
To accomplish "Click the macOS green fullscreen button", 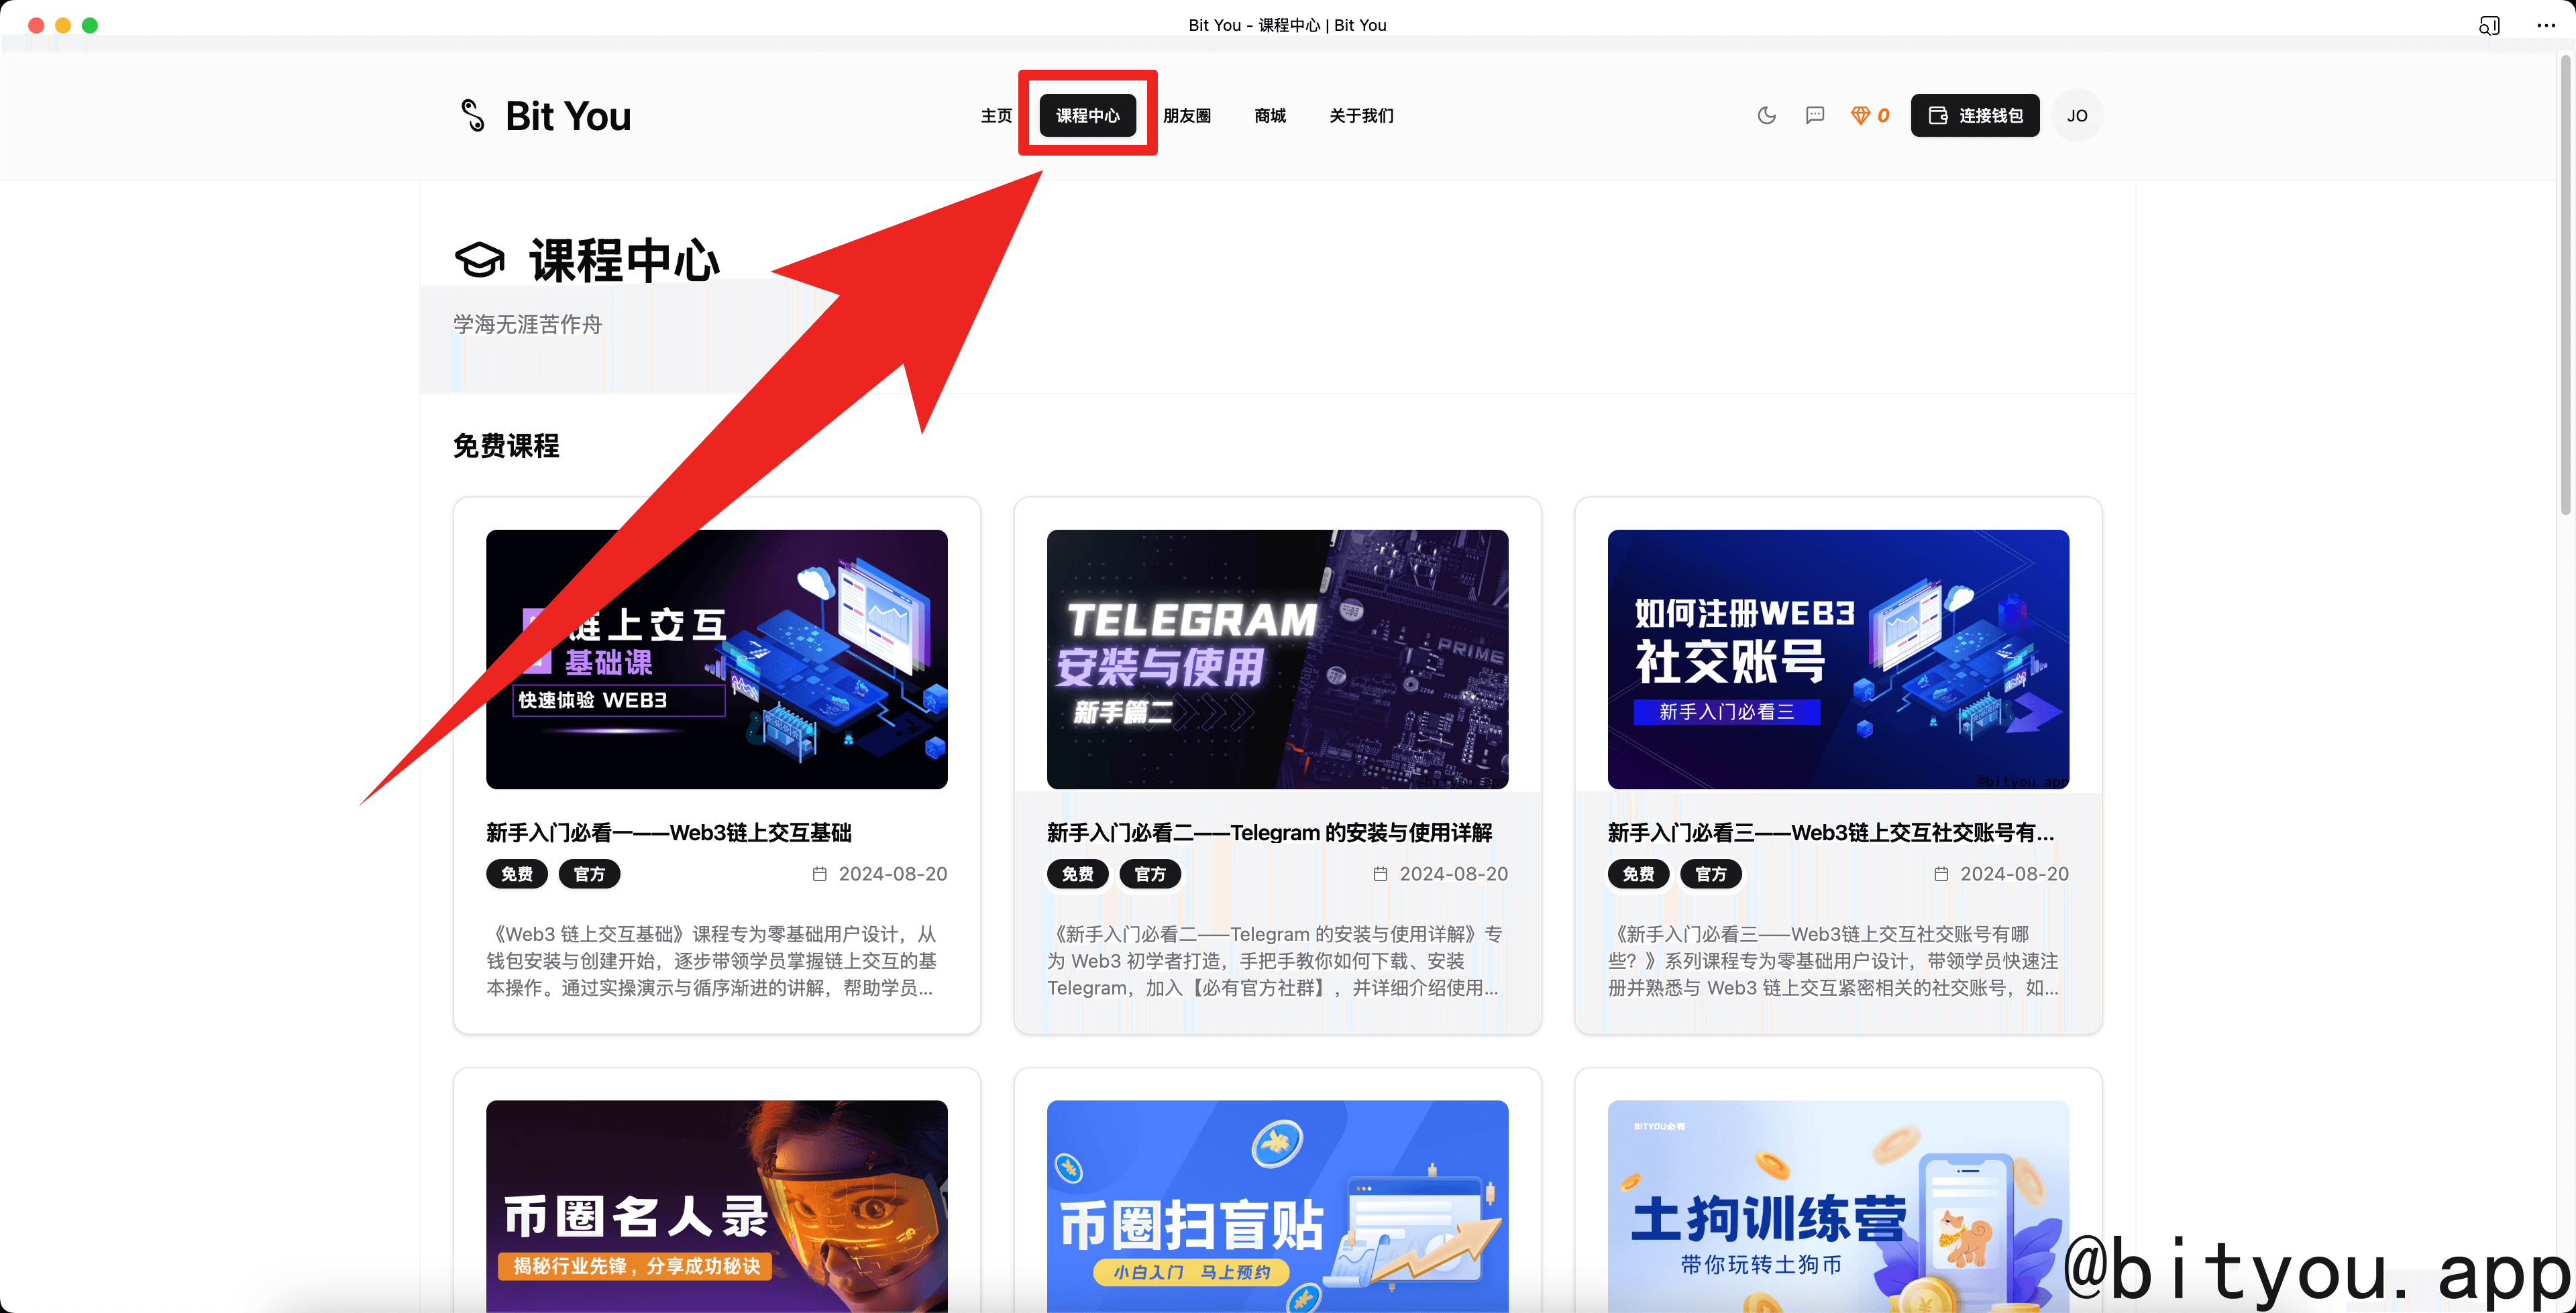I will coord(90,25).
